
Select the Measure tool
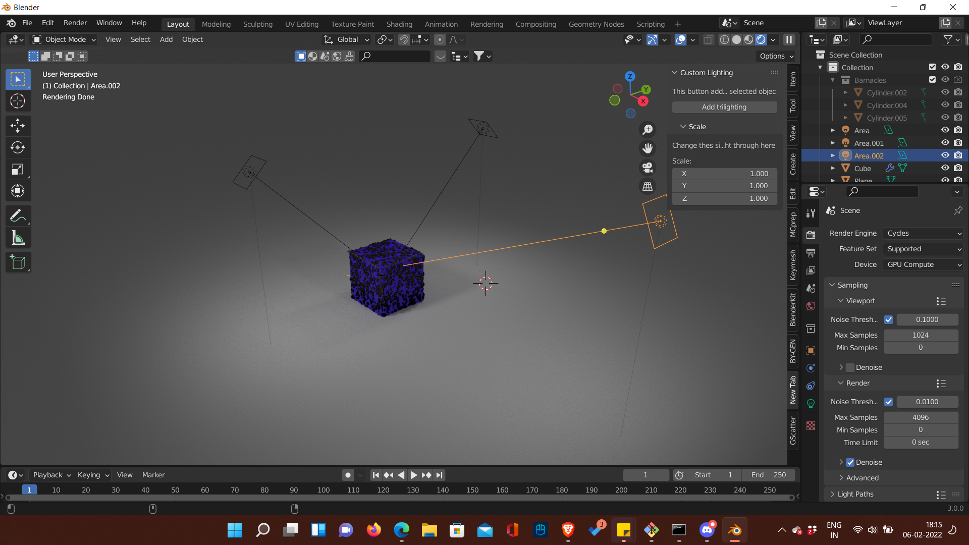click(18, 238)
